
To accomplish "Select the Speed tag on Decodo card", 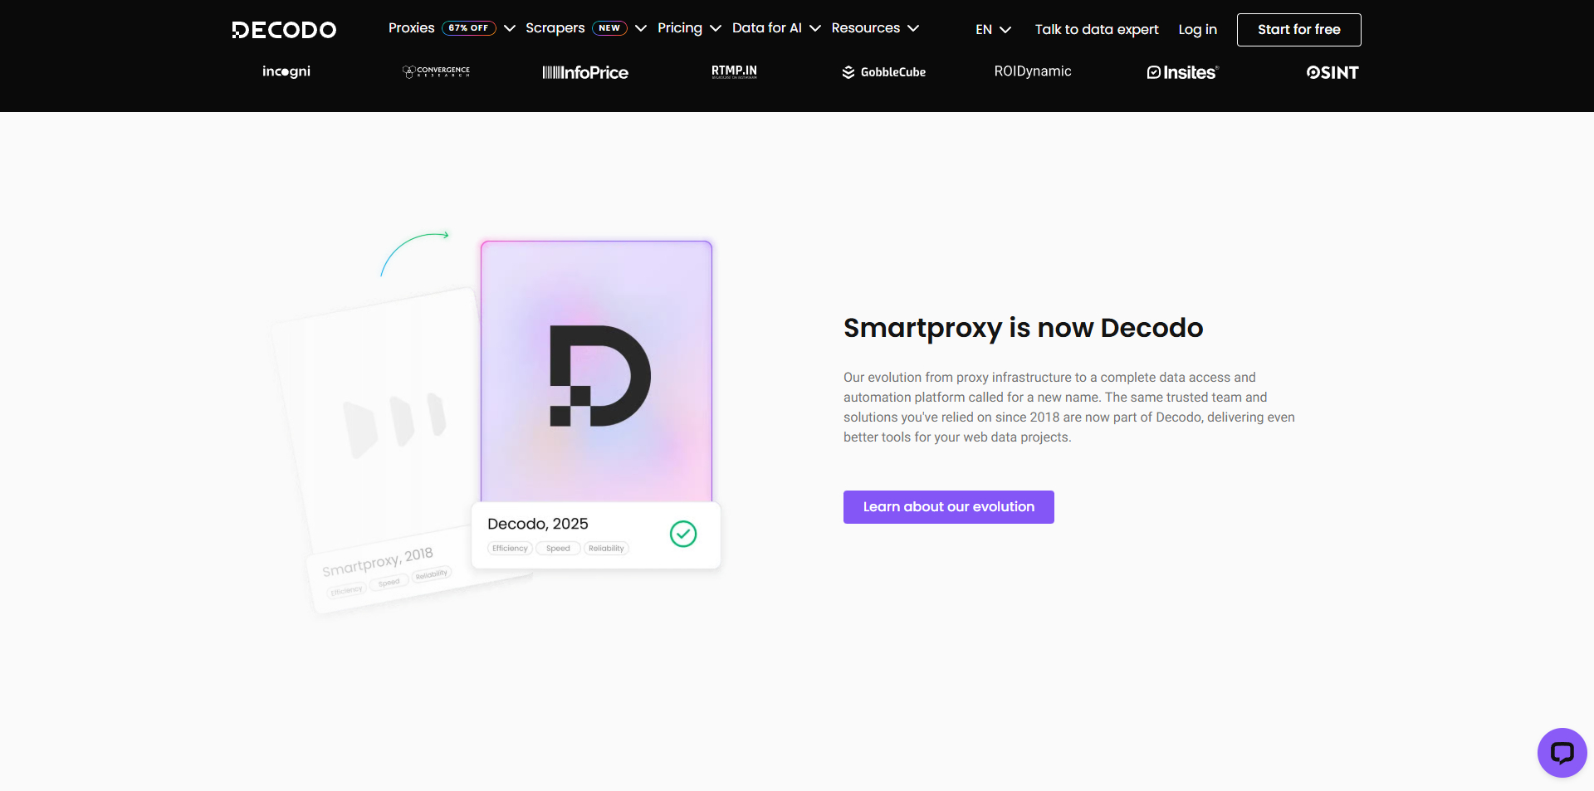I will [557, 548].
